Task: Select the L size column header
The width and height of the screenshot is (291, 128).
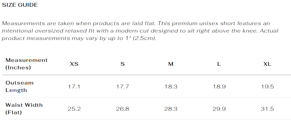Action: (219, 64)
